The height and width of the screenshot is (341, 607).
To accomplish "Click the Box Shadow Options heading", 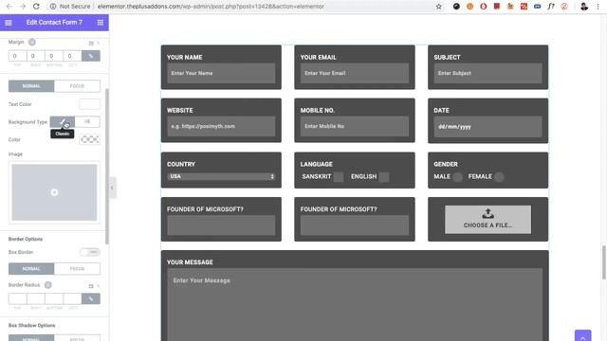I will pyautogui.click(x=31, y=325).
